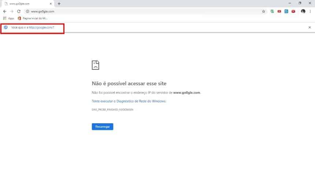Click the forward navigation arrow
The width and height of the screenshot is (315, 188).
pos(12,11)
